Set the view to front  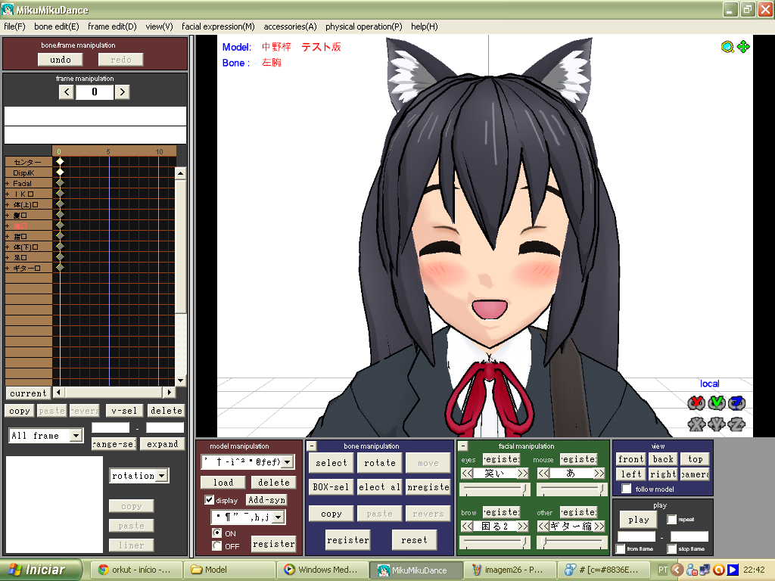(631, 459)
